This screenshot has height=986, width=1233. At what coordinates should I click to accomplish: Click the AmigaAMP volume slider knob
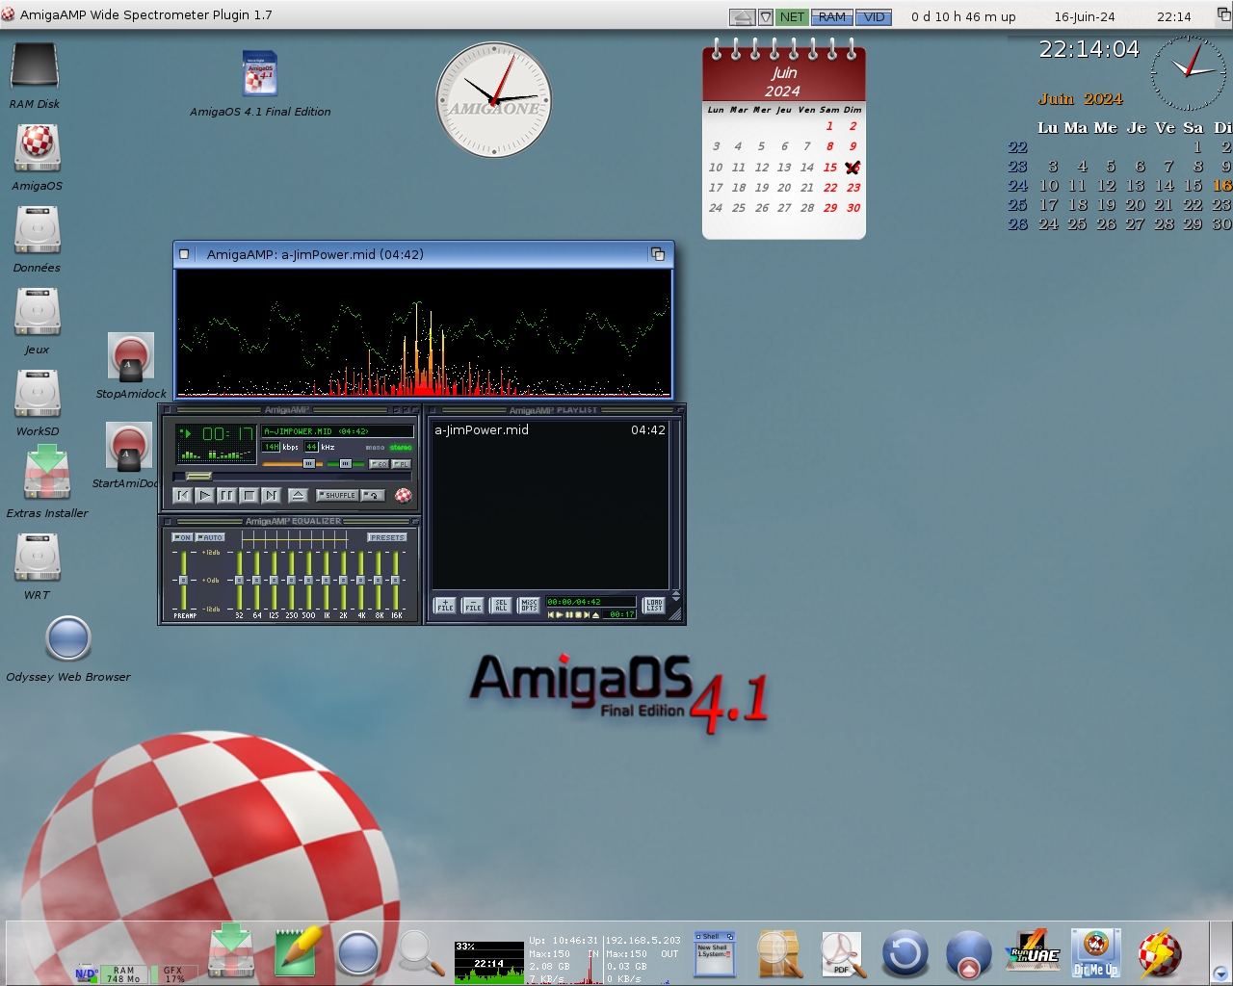(x=308, y=464)
